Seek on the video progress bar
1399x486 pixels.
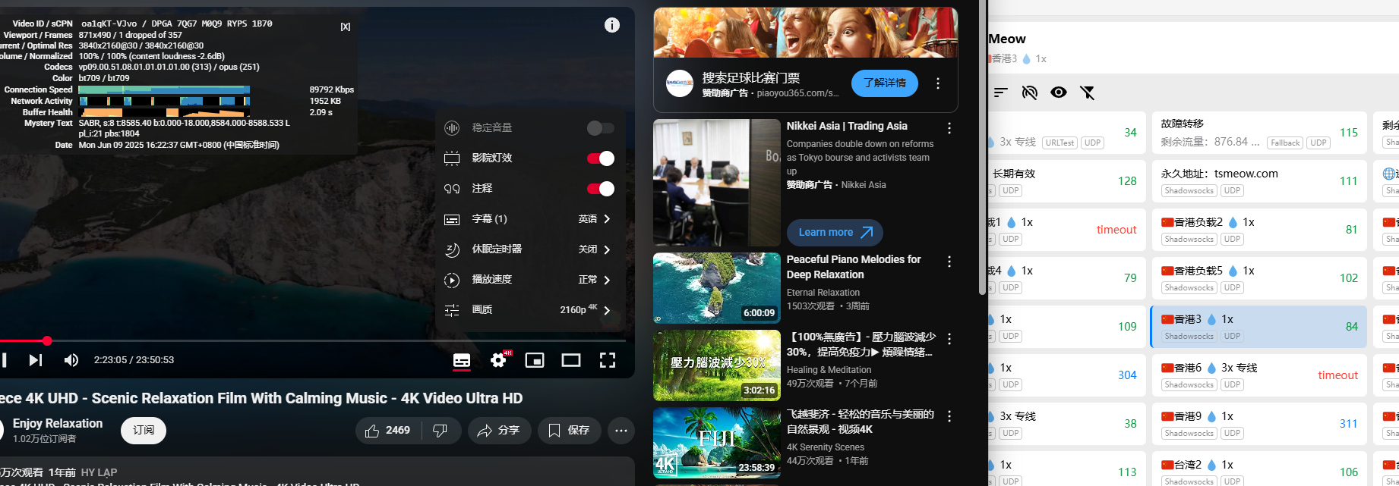coord(313,341)
